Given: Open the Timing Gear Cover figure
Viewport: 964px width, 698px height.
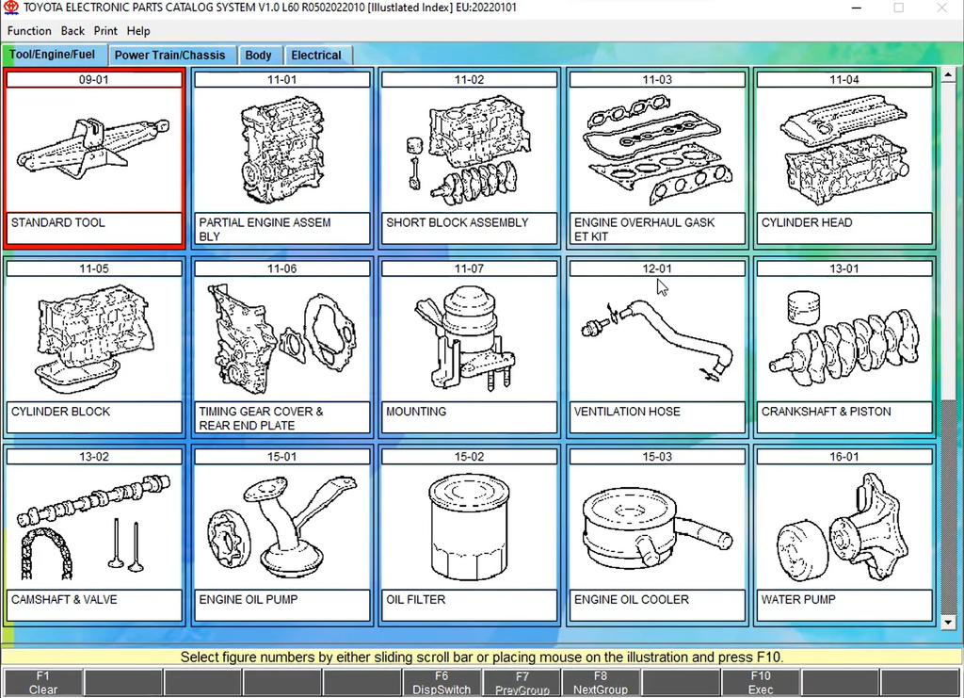Looking at the screenshot, I should click(x=281, y=338).
